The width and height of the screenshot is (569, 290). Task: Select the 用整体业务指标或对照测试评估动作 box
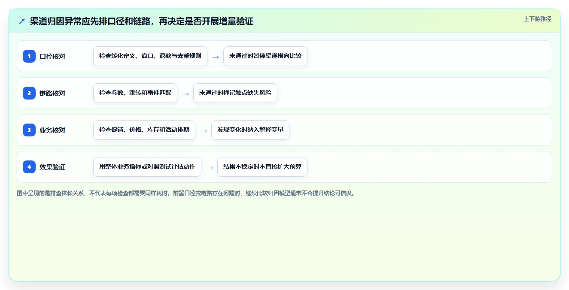(x=147, y=167)
